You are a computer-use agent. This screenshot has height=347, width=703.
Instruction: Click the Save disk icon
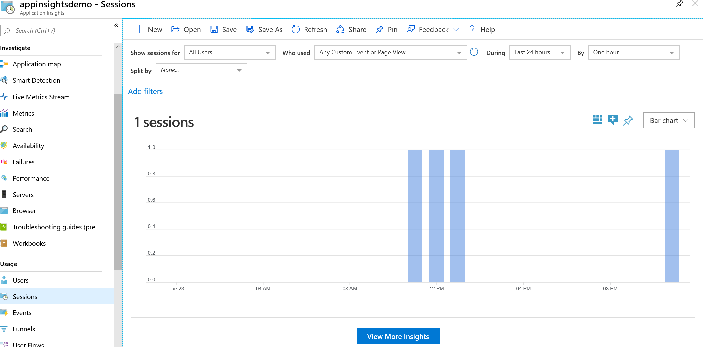point(214,29)
